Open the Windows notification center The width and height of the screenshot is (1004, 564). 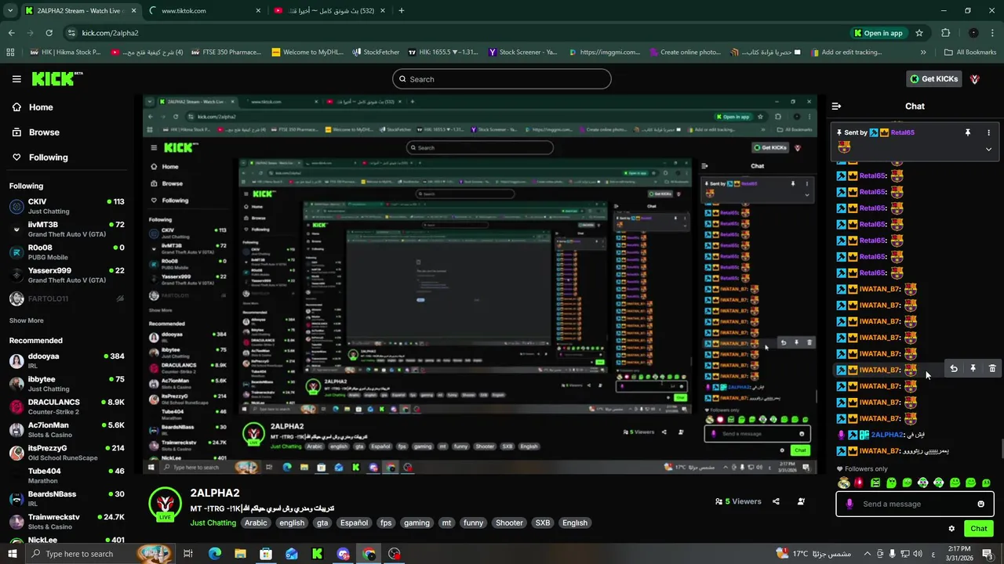(x=988, y=554)
